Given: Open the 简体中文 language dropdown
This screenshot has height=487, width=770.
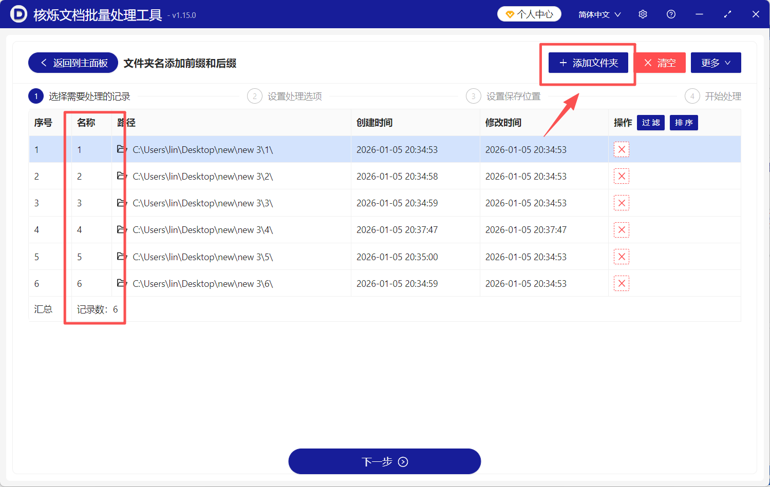Looking at the screenshot, I should coord(599,14).
